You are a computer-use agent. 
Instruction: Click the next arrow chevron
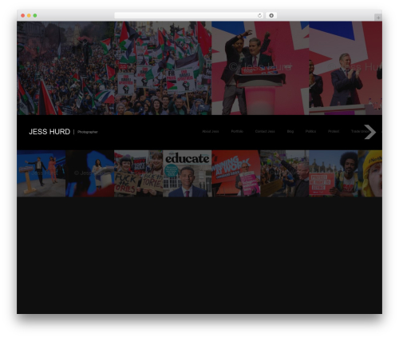tap(370, 132)
